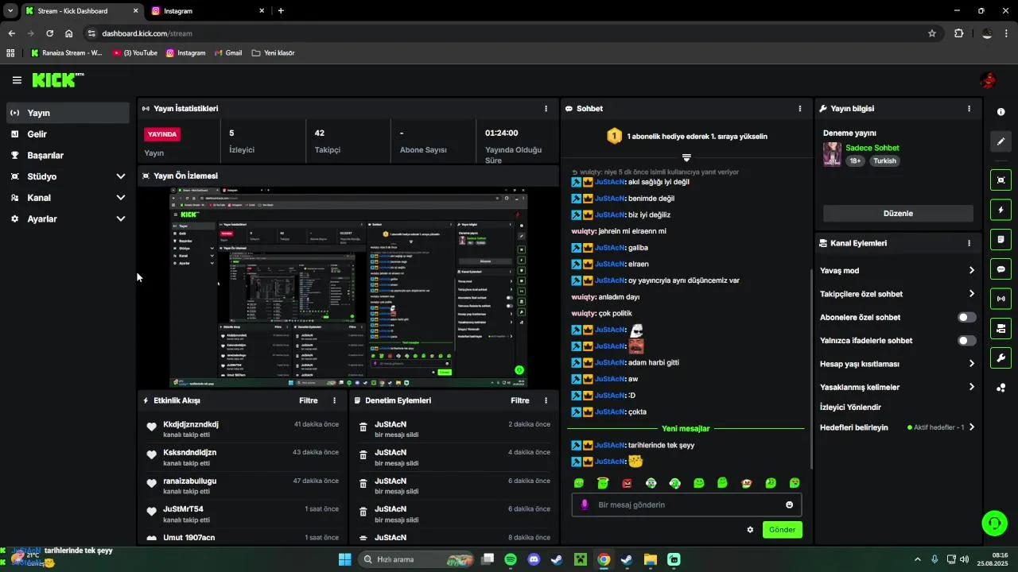Open Etkinlik Akışı three-dot menu
The width and height of the screenshot is (1018, 572).
(334, 401)
